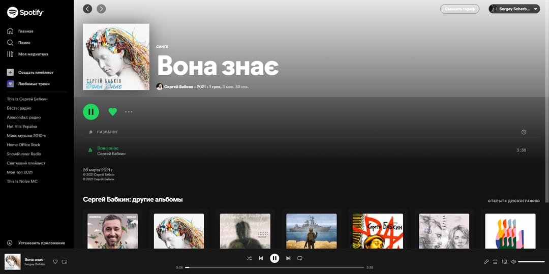Toggle repeat mode
The width and height of the screenshot is (549, 274).
pos(300,258)
